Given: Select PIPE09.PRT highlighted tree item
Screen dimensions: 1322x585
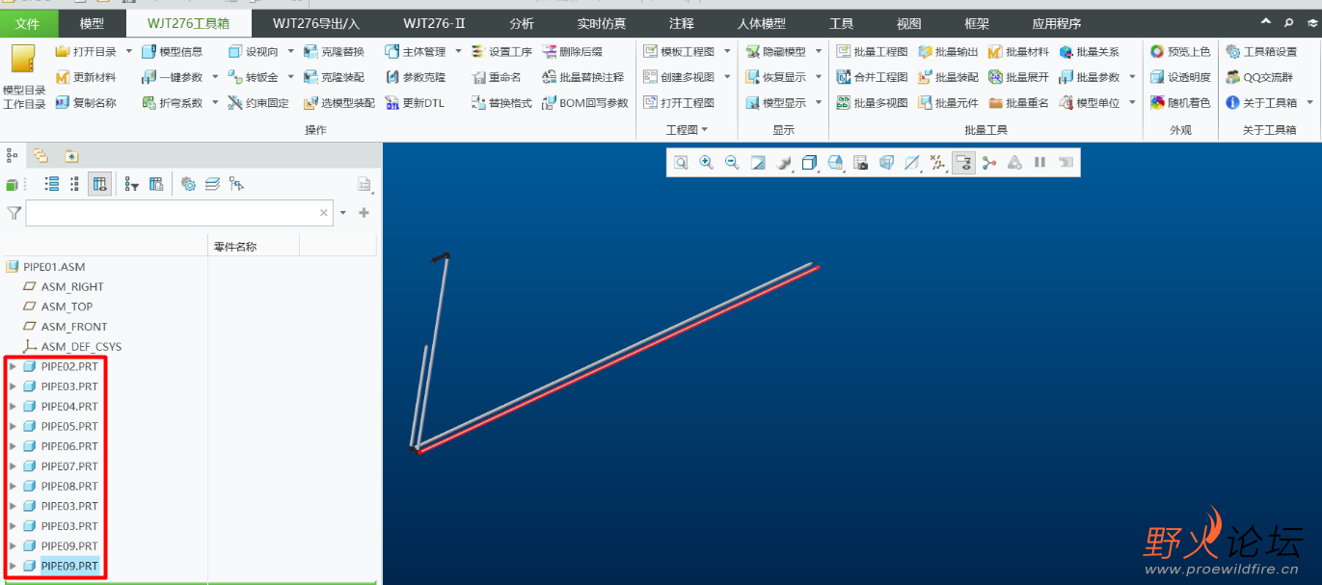Looking at the screenshot, I should (69, 566).
